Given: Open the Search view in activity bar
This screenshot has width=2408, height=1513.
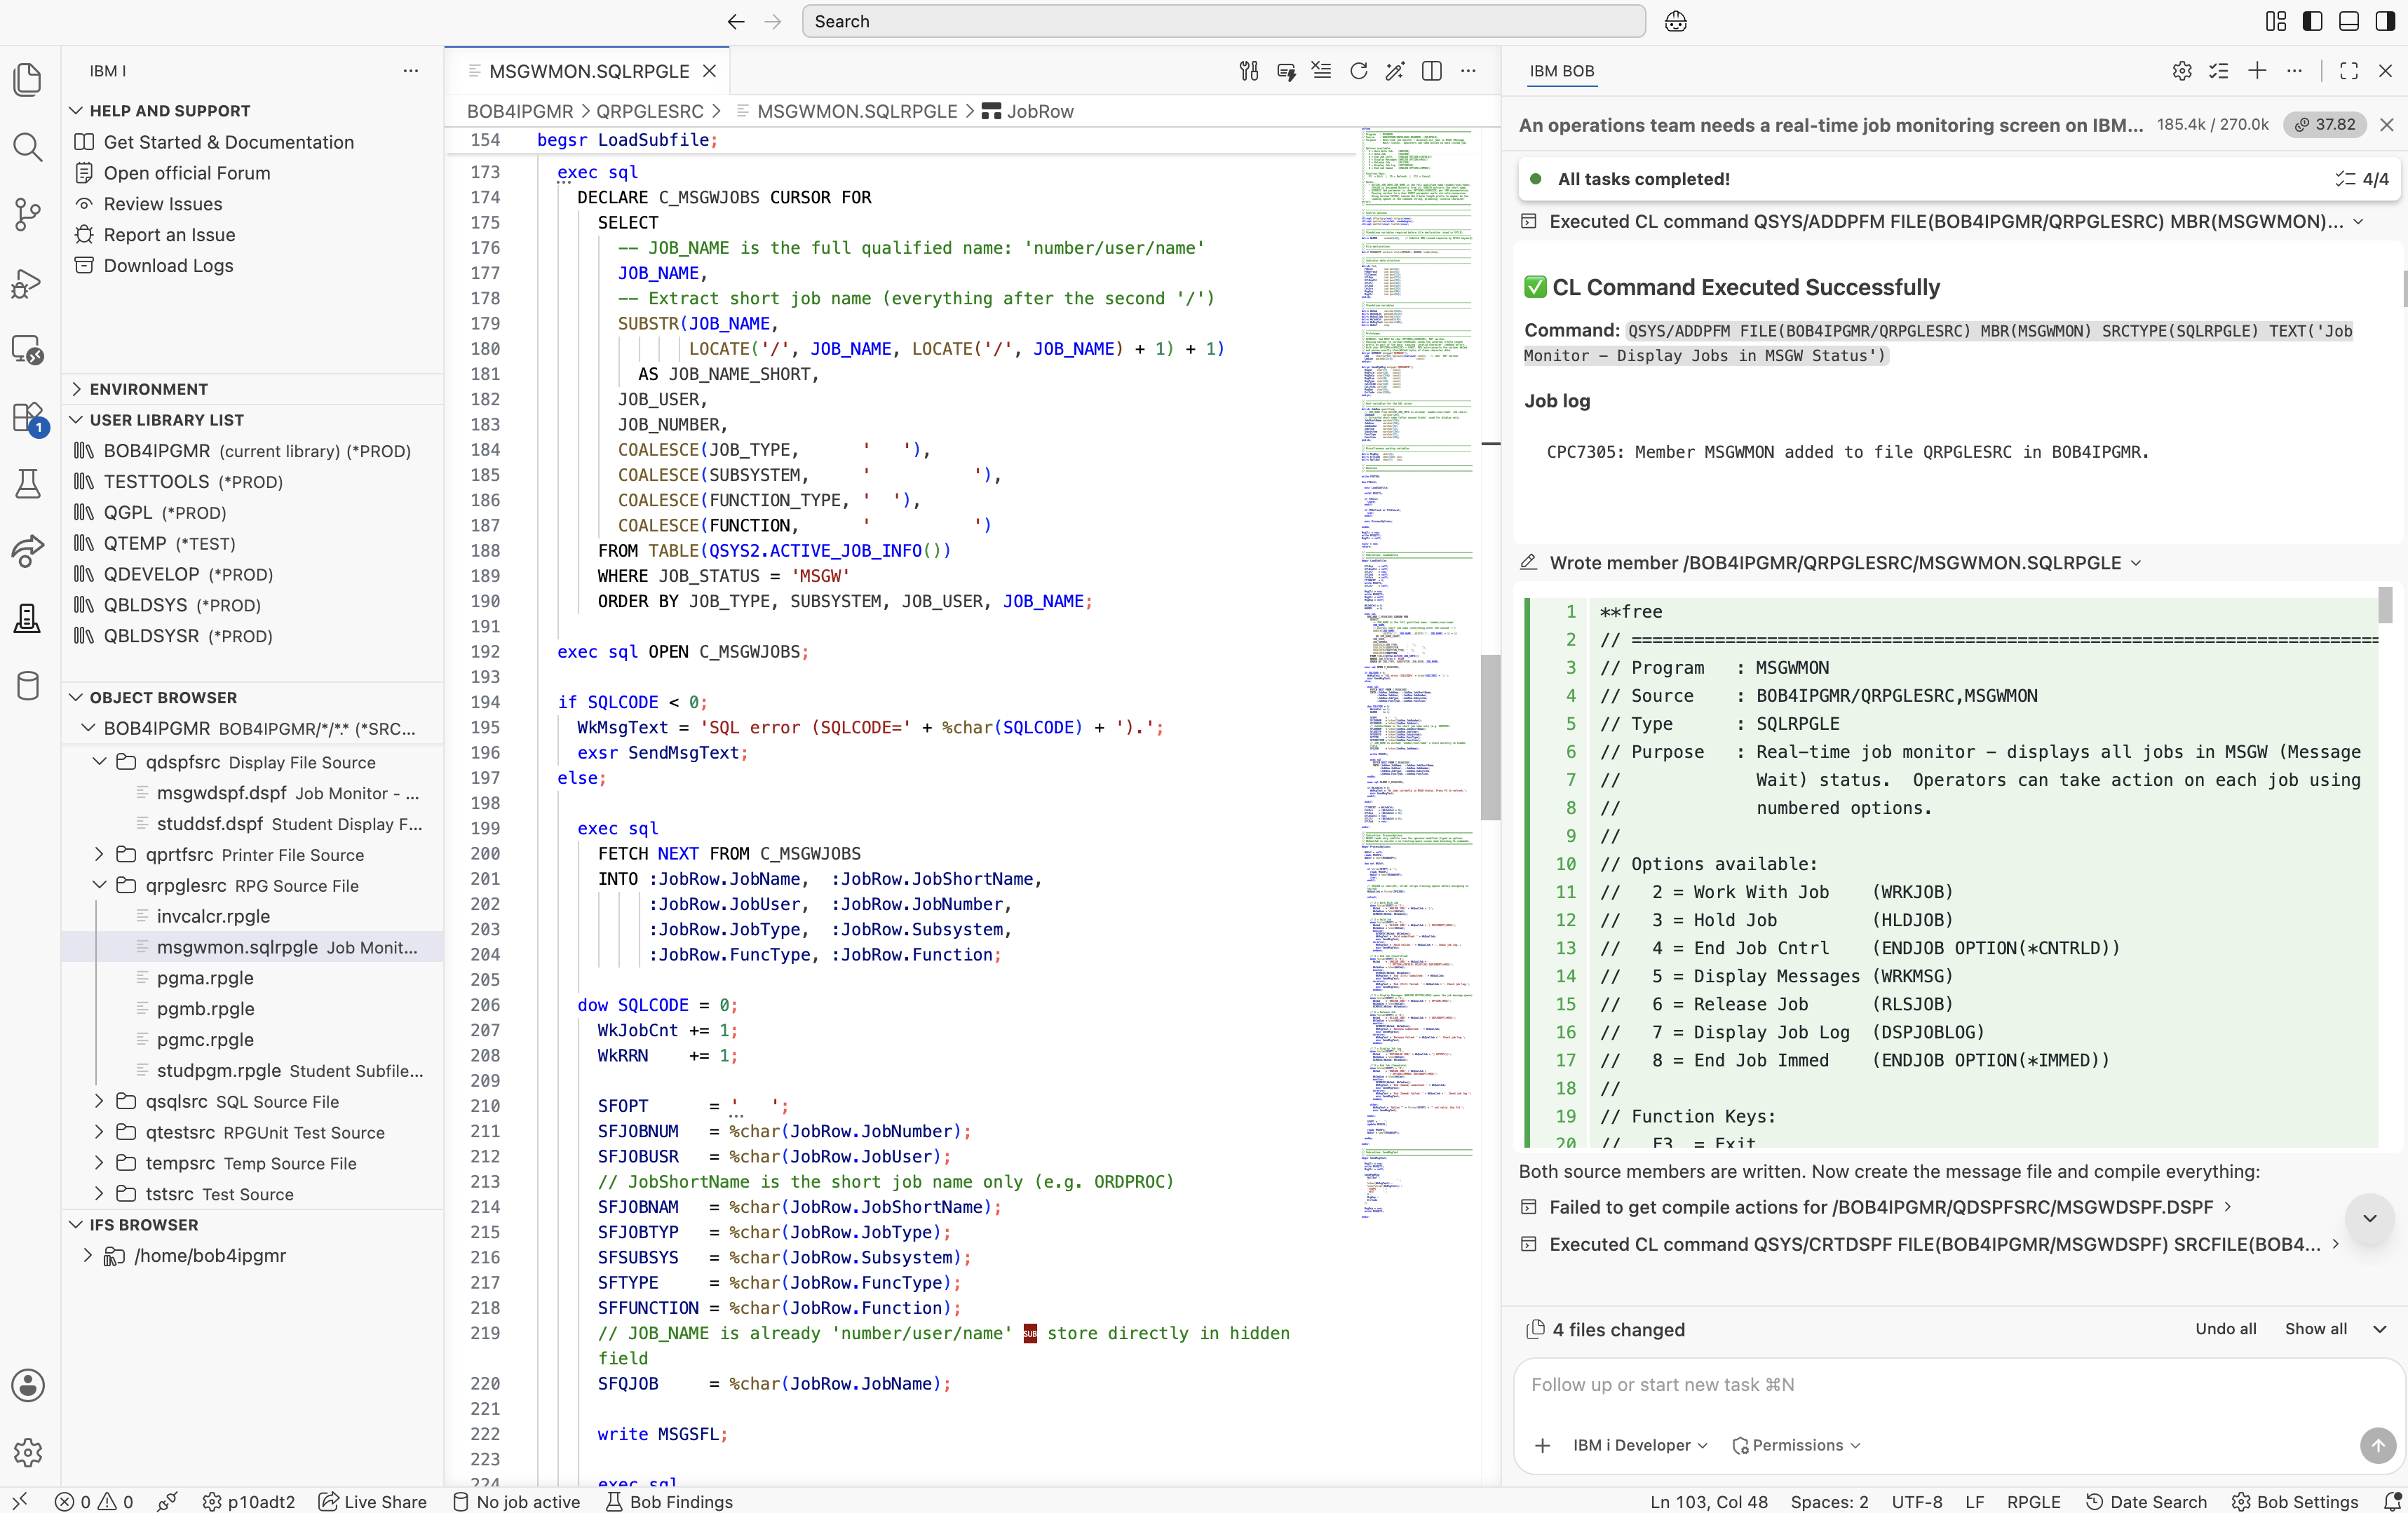Looking at the screenshot, I should click(28, 147).
